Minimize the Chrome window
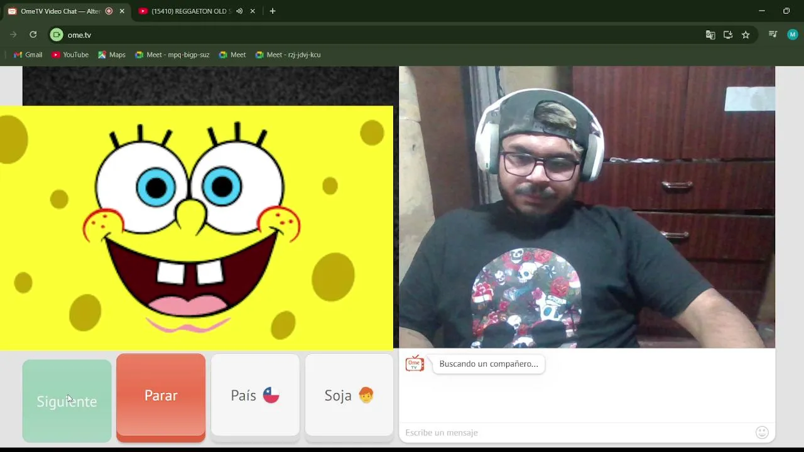The image size is (804, 452). click(761, 11)
